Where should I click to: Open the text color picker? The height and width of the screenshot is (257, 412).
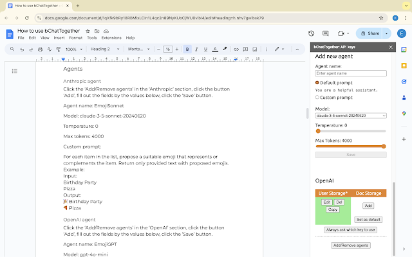point(215,49)
